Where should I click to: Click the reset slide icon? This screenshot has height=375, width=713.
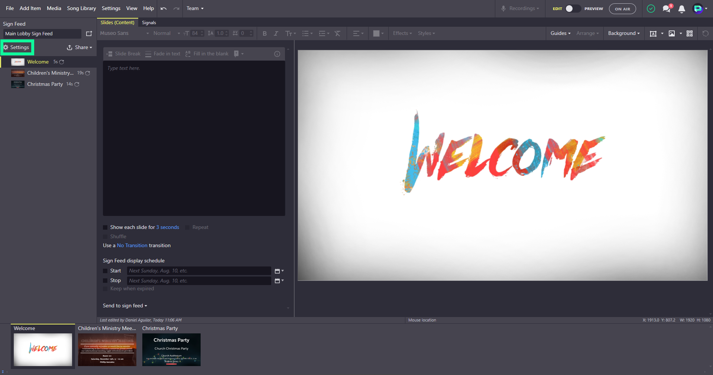(705, 33)
